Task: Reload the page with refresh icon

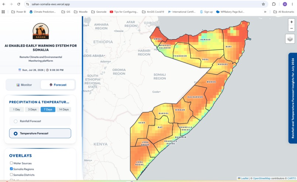Action: pyautogui.click(x=18, y=4)
